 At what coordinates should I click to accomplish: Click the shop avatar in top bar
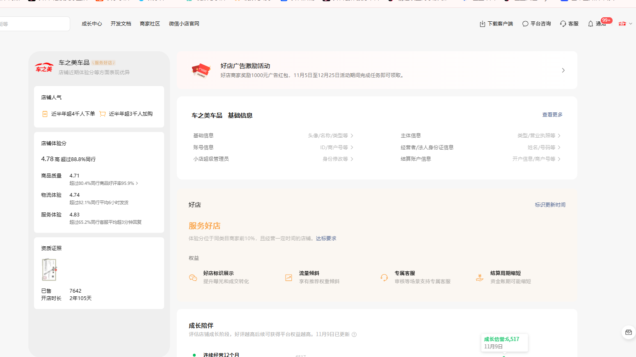coord(622,24)
